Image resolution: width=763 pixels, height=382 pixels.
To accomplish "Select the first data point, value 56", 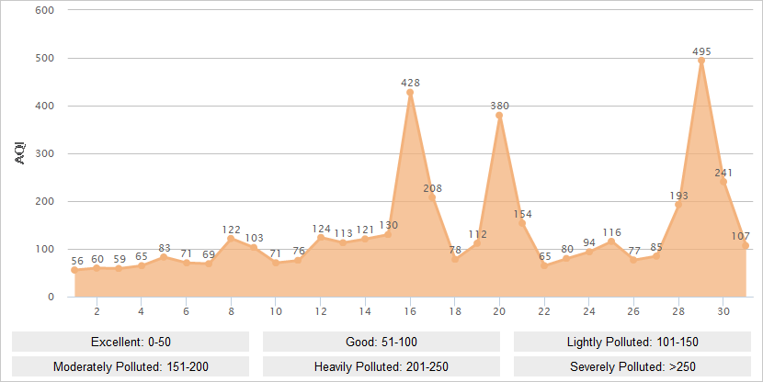I will [74, 270].
